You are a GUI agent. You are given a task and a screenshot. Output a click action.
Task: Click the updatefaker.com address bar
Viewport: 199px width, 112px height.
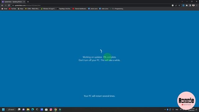click(91, 6)
